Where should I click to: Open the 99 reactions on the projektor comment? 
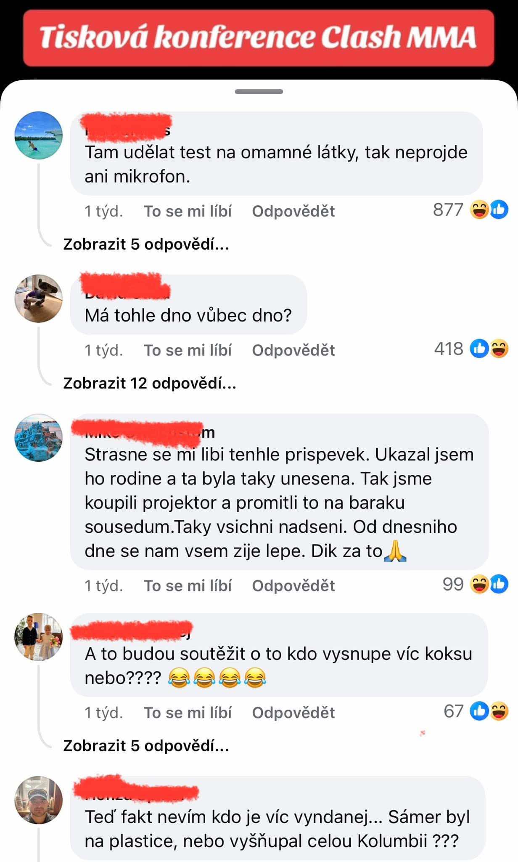[x=475, y=584]
